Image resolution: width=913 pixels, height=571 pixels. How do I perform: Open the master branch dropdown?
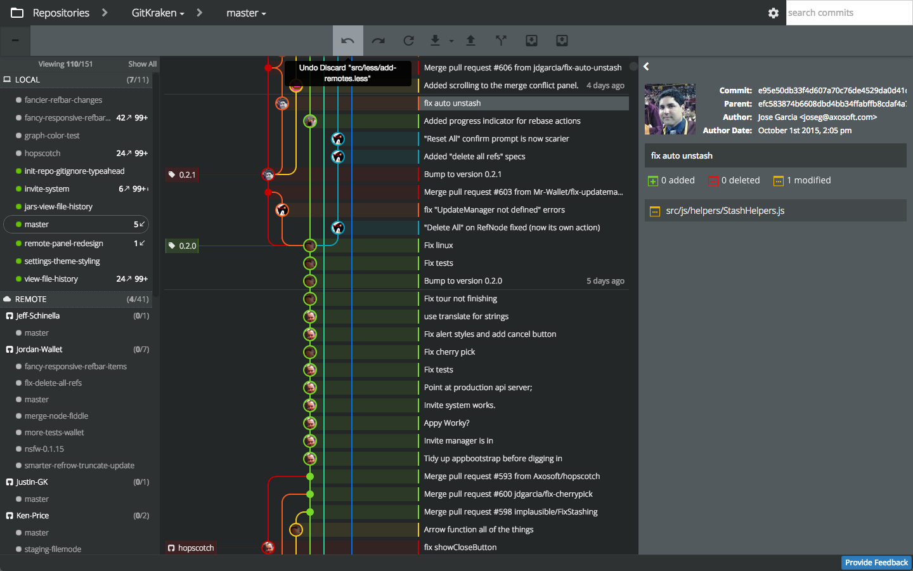pyautogui.click(x=246, y=13)
